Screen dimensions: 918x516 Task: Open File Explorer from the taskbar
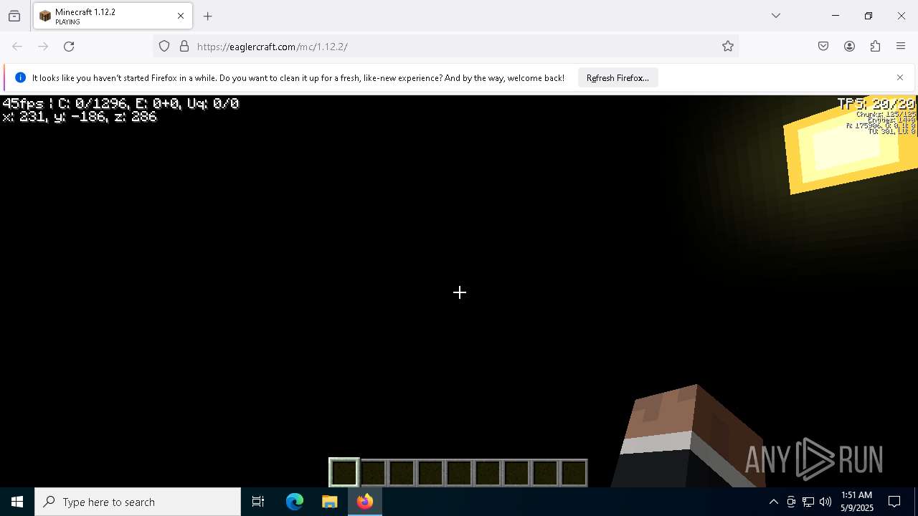(329, 502)
